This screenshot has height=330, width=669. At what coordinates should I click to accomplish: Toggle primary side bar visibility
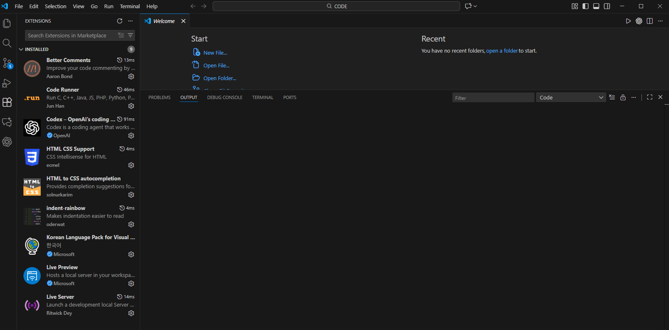pos(586,6)
